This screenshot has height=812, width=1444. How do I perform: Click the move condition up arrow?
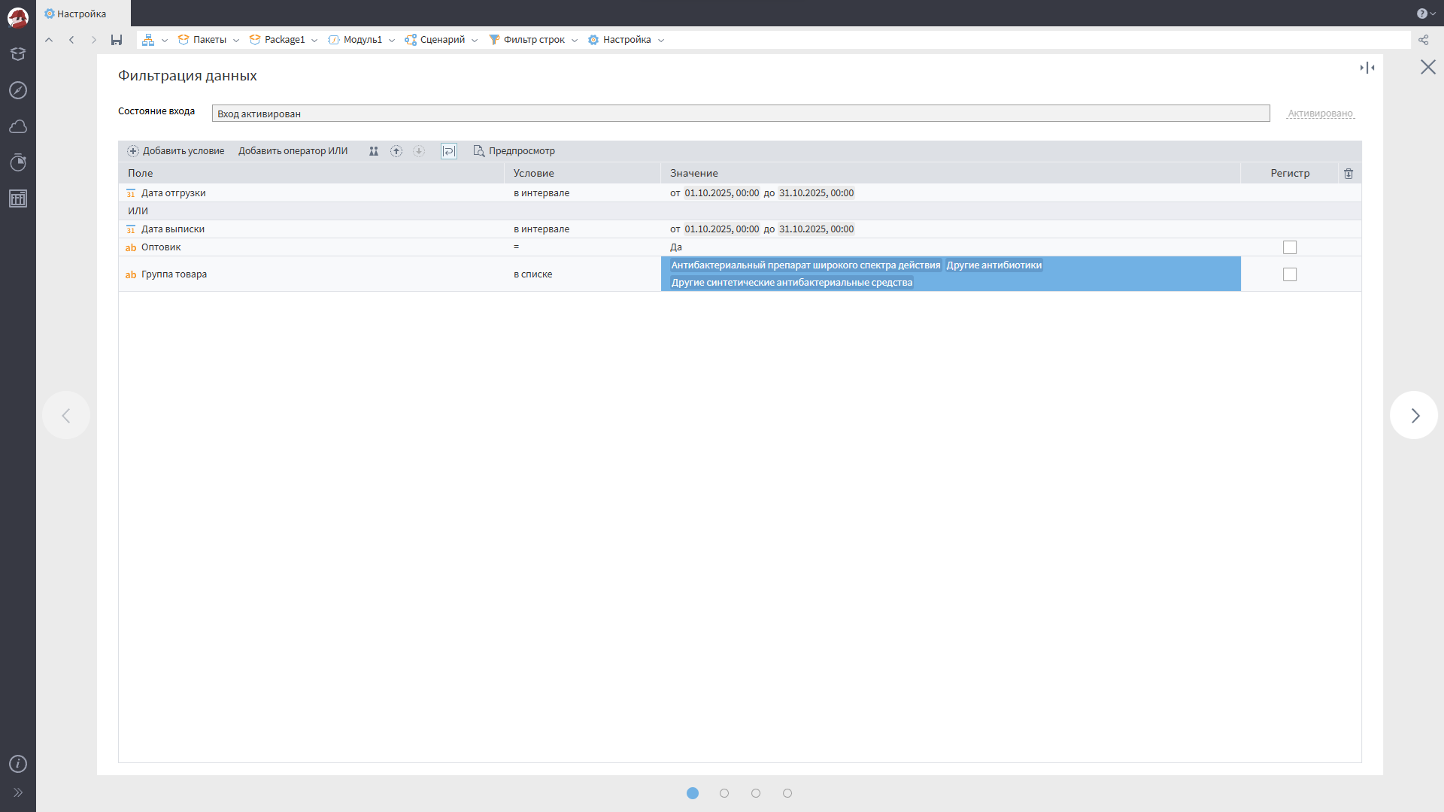396,151
